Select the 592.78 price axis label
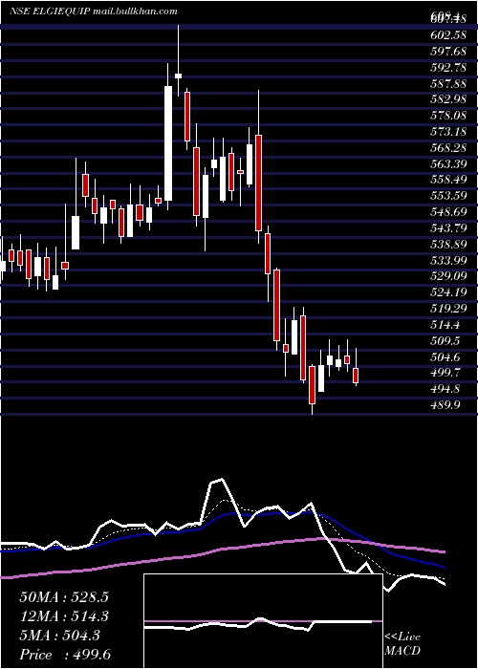Screen dimensions: 478x669 point(448,67)
